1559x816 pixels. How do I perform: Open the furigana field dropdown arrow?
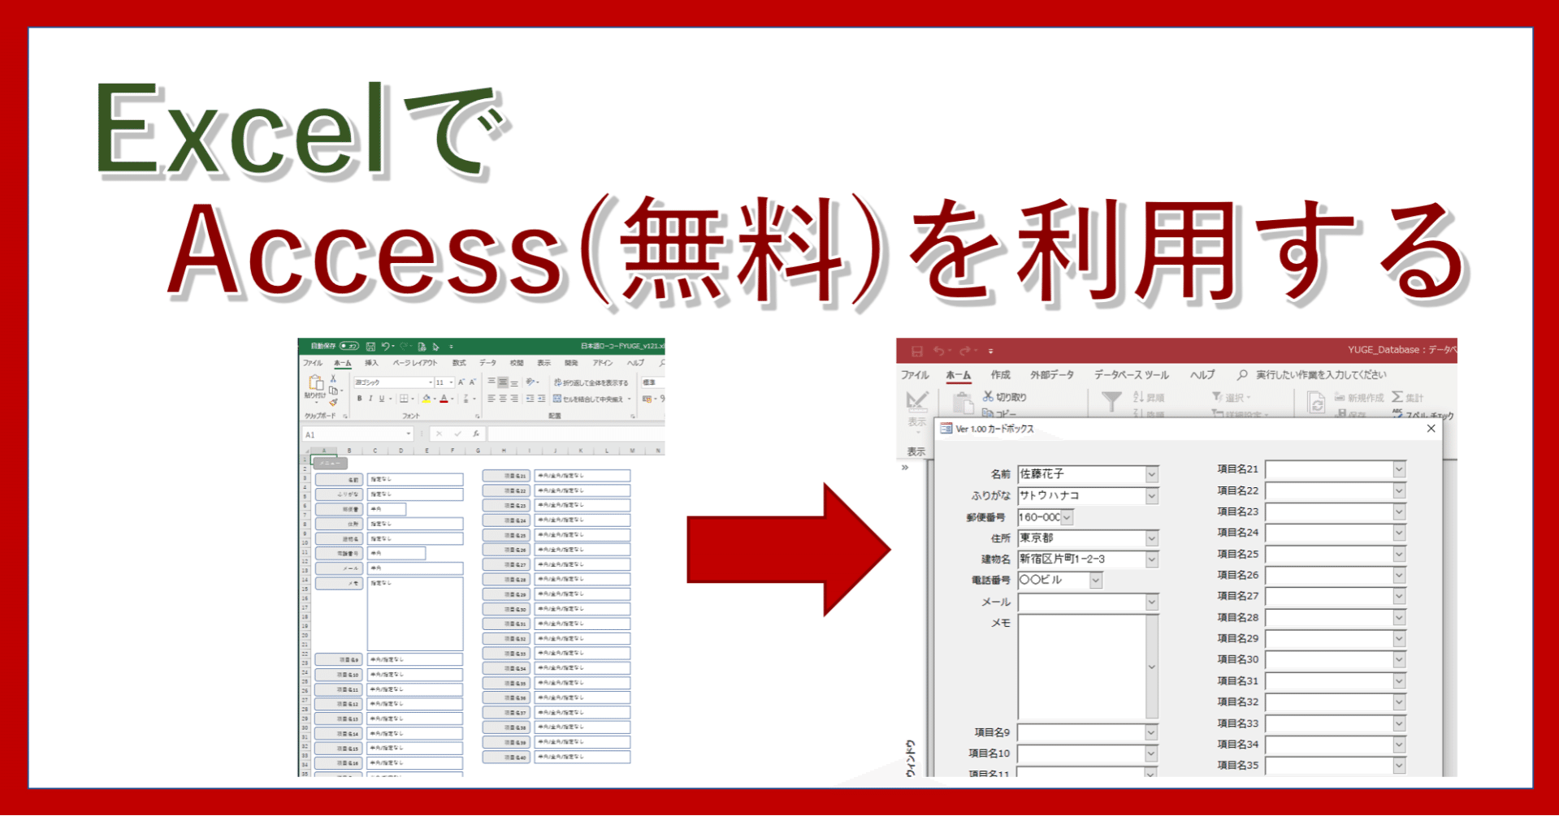(1151, 495)
